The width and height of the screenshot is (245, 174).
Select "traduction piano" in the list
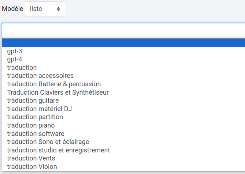coord(31,125)
